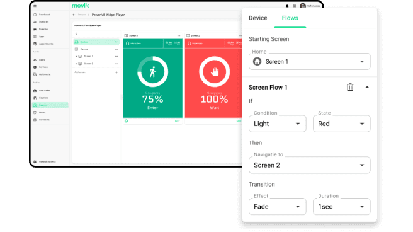Click the back arrow in breadcrumb

(x=74, y=14)
